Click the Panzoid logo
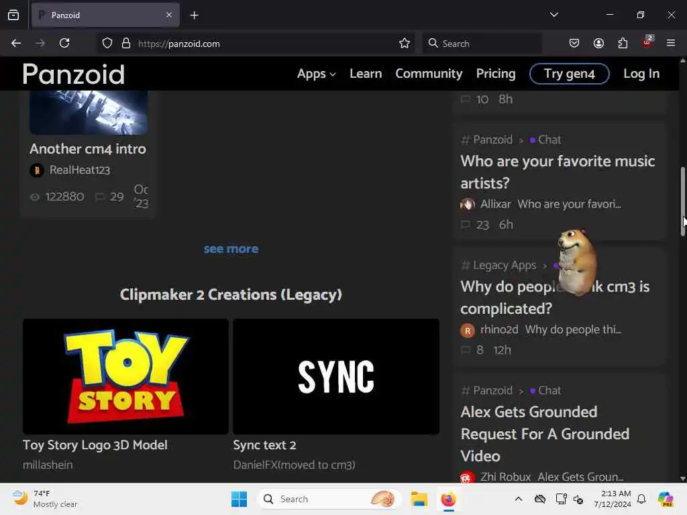The height and width of the screenshot is (515, 687). click(x=74, y=74)
